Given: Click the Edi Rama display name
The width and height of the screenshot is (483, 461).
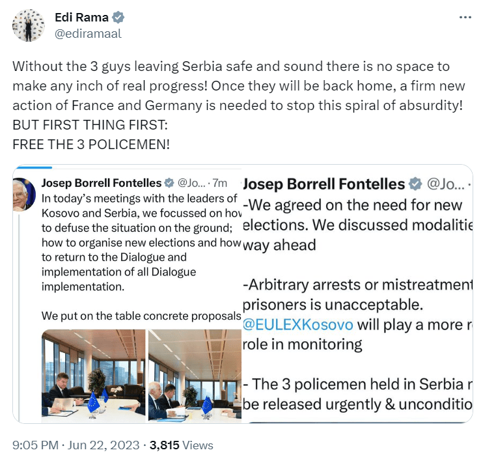Looking at the screenshot, I should [x=81, y=18].
